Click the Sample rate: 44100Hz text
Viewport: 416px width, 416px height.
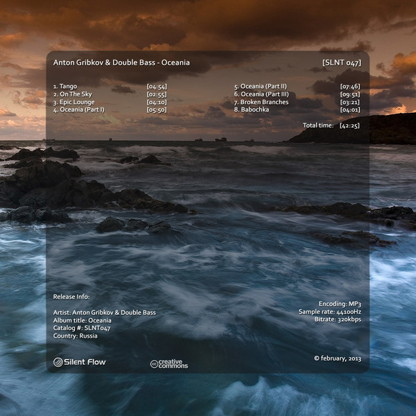click(329, 312)
